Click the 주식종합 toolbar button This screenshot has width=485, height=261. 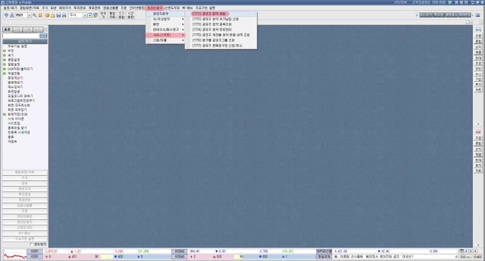122,15
